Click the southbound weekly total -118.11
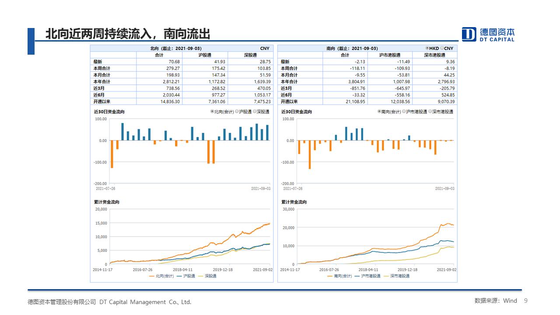The width and height of the screenshot is (560, 315). pos(357,68)
